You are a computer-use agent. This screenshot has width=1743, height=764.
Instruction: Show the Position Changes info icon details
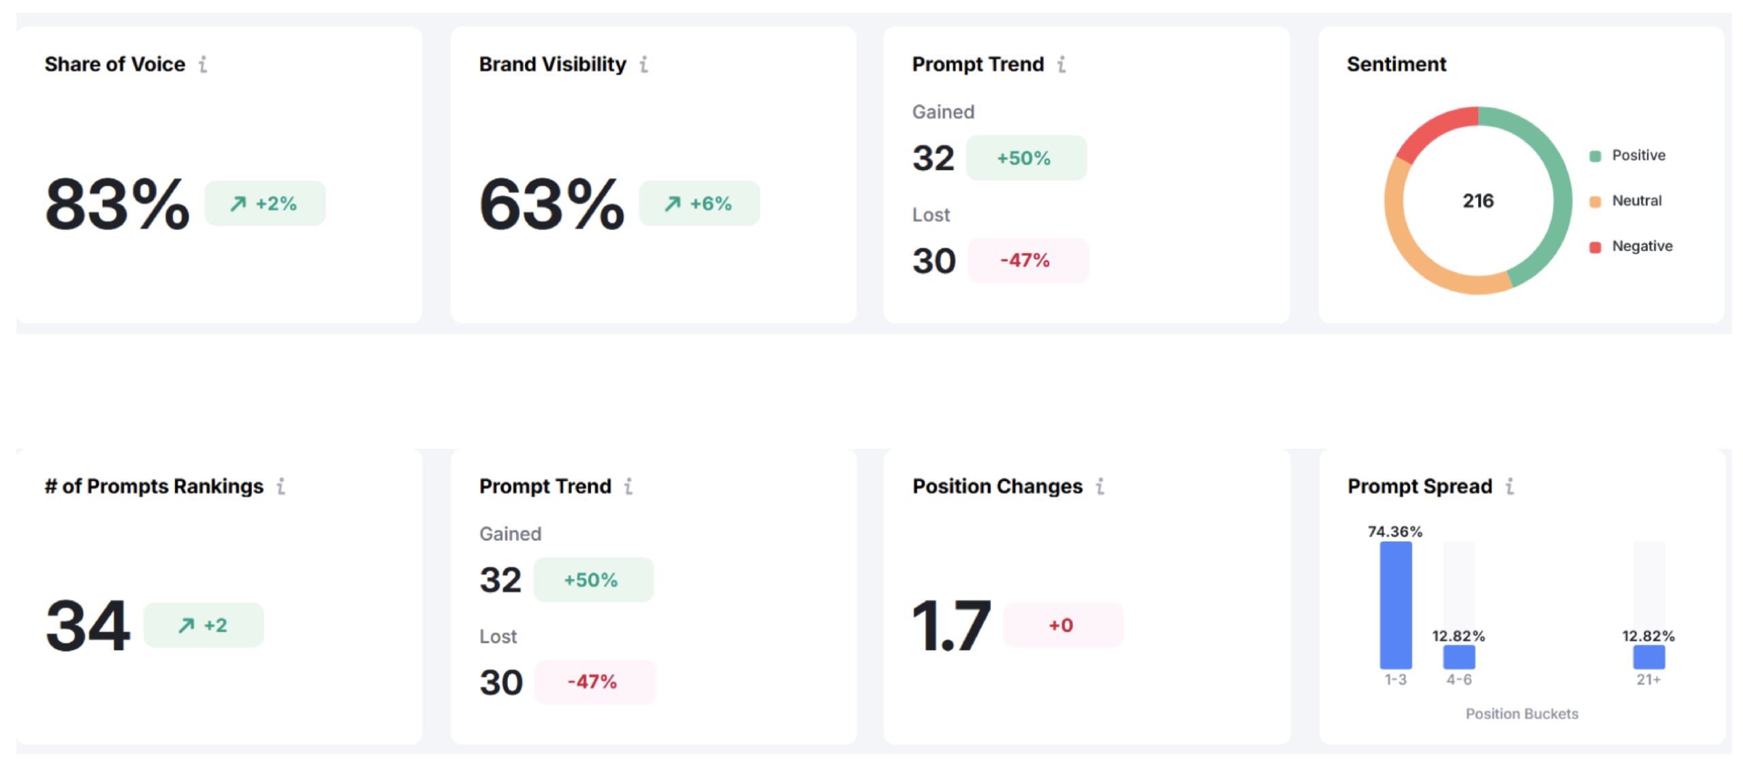click(x=1100, y=486)
